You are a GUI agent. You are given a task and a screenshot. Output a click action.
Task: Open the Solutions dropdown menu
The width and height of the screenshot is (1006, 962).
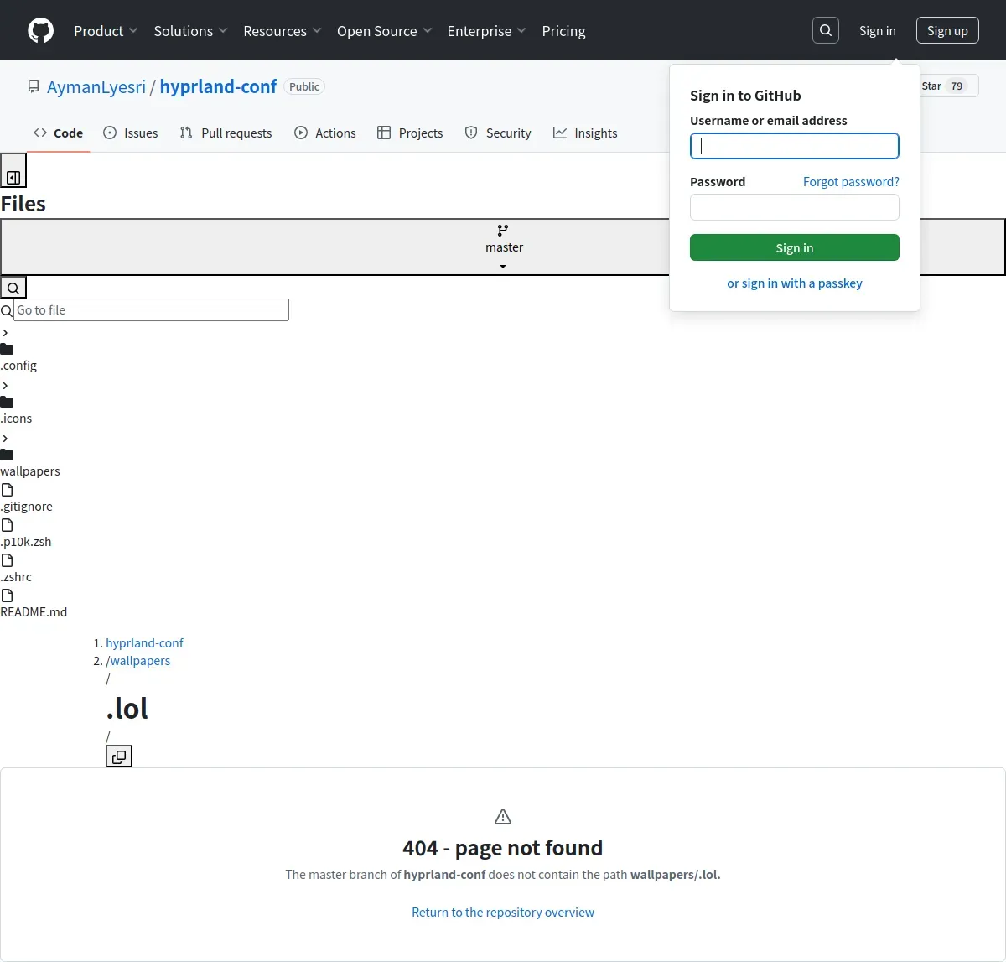tap(190, 31)
